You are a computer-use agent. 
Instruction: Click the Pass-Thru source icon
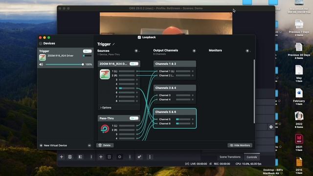(105, 129)
